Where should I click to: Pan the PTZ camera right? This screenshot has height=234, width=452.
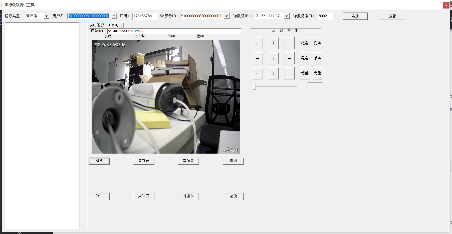coord(289,58)
